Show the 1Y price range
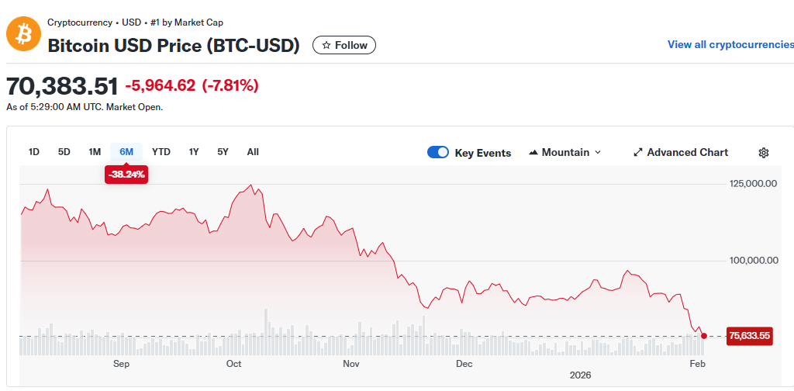The image size is (794, 391). (194, 152)
